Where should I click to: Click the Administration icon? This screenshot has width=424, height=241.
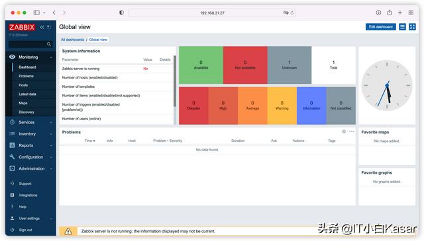pos(12,168)
